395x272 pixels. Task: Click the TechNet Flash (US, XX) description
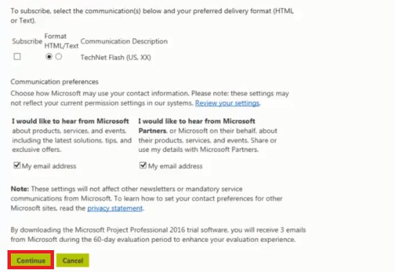115,57
